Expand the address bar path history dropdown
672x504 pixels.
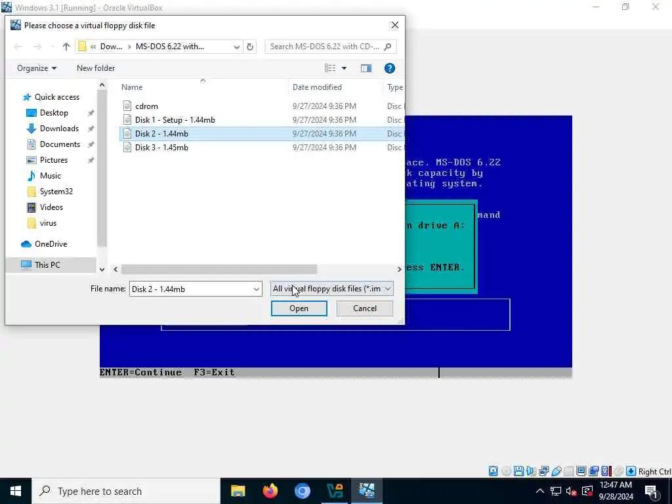[x=236, y=47]
